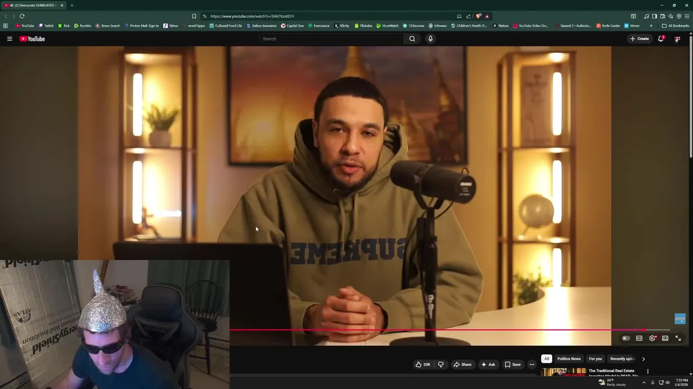Expand hidden bookmarks overflow chevron
Viewport: 693px width, 389px height.
click(651, 25)
